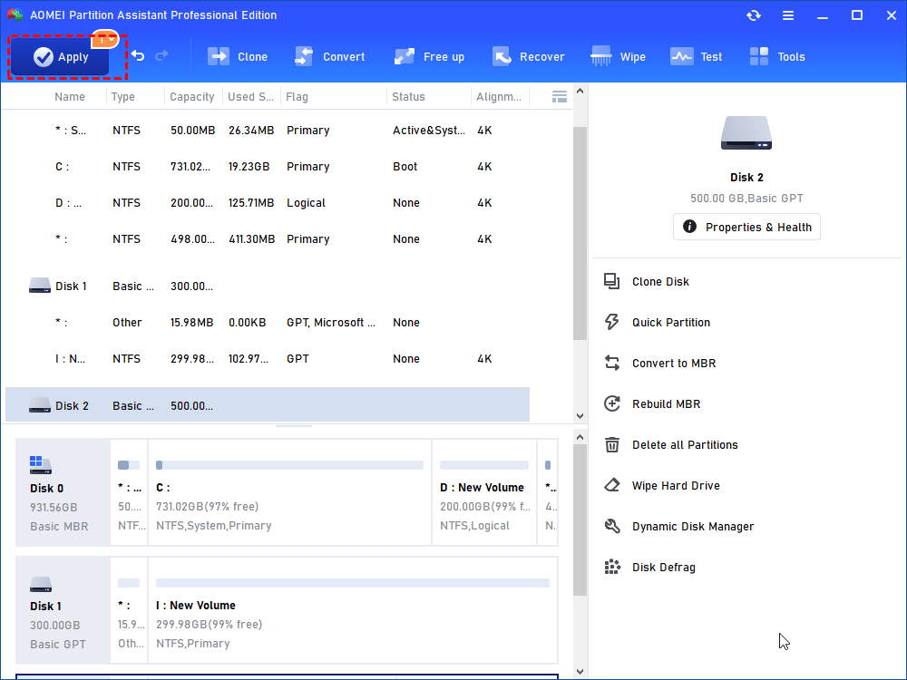
Task: Open the Clone toolbar menu
Action: [238, 56]
